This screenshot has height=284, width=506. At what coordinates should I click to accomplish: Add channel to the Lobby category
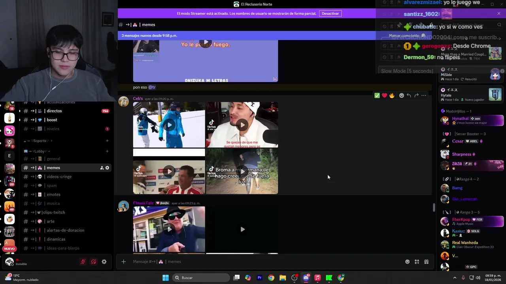[107, 151]
